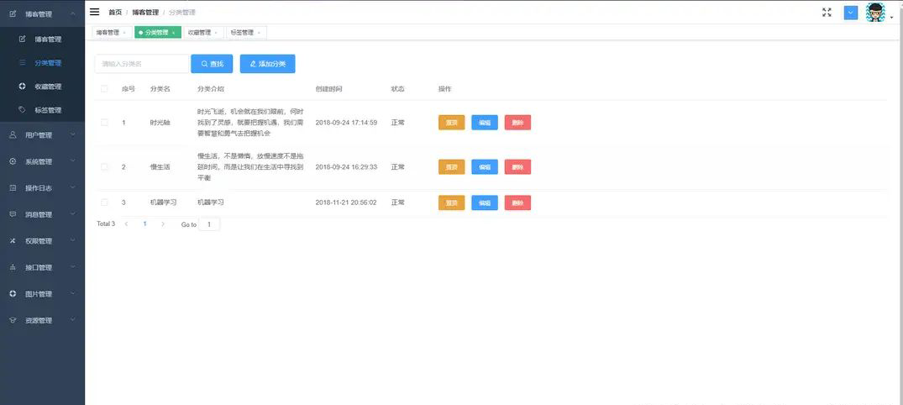
Task: Open the blue dropdown button in header
Action: point(851,13)
